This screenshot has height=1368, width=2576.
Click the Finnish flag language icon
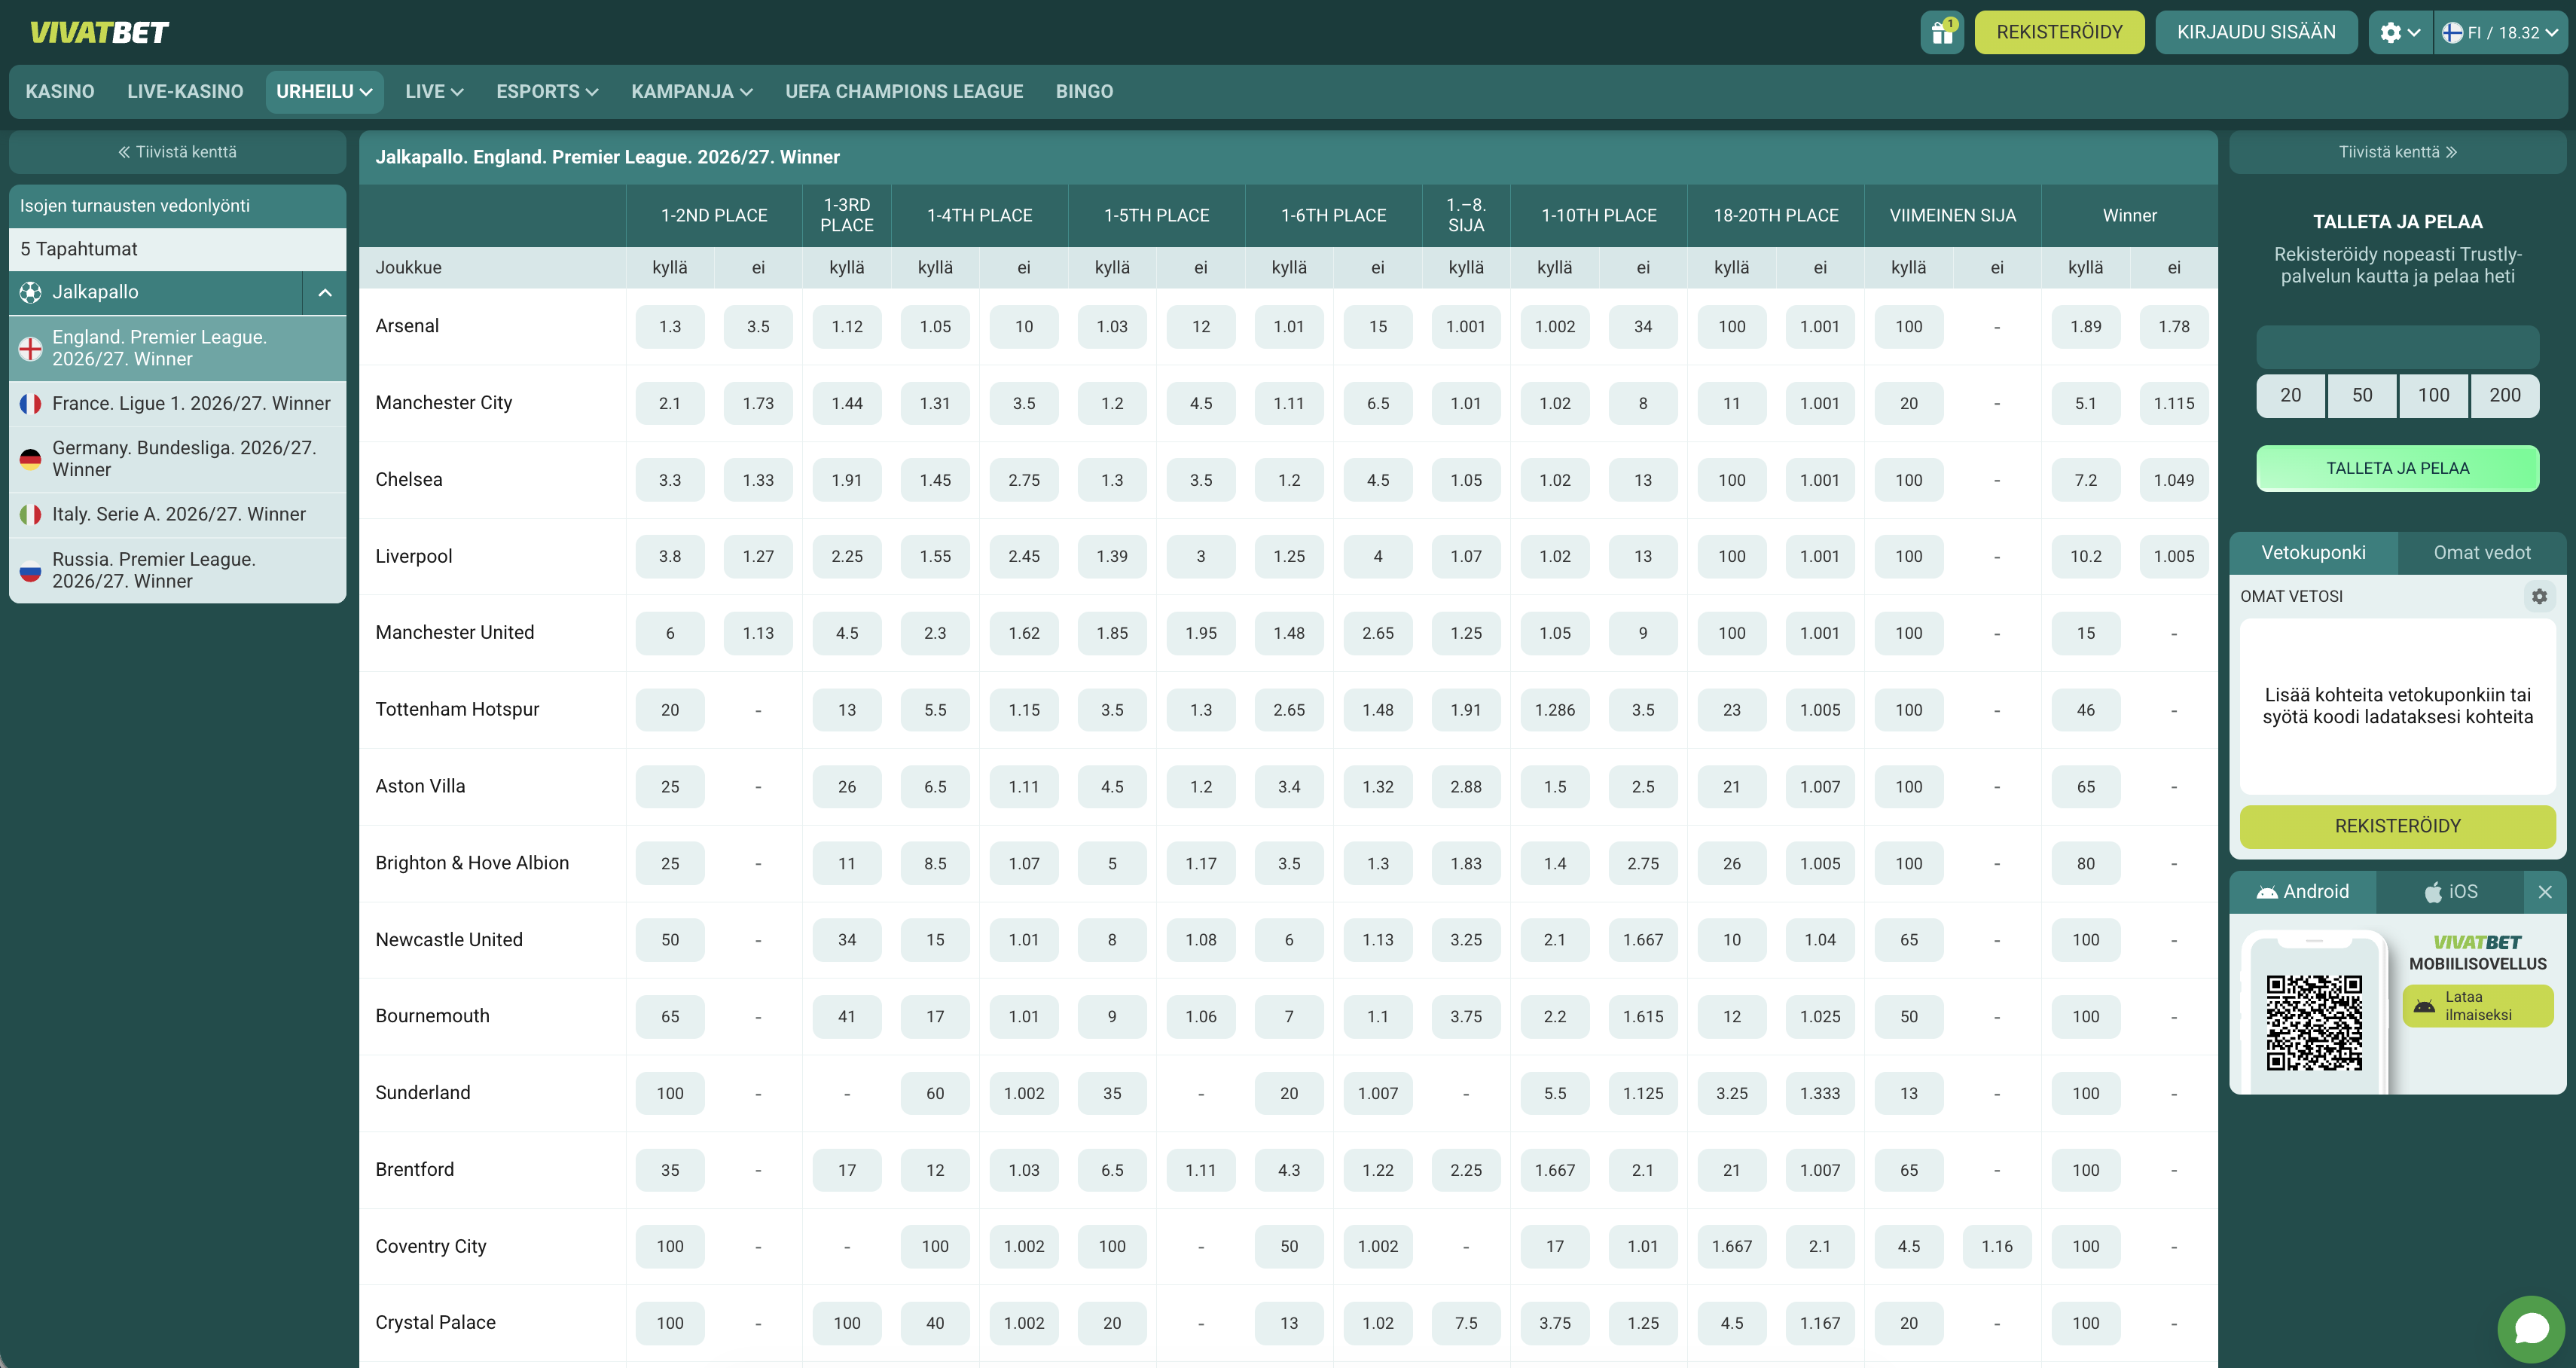[x=2452, y=32]
